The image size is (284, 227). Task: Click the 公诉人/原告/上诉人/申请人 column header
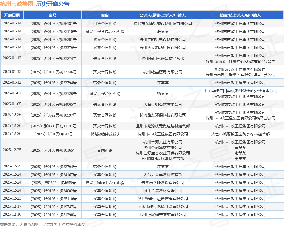(163, 15)
